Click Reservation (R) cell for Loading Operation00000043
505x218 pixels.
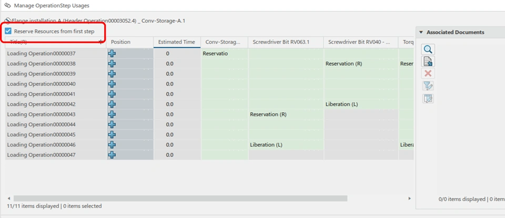coord(268,114)
